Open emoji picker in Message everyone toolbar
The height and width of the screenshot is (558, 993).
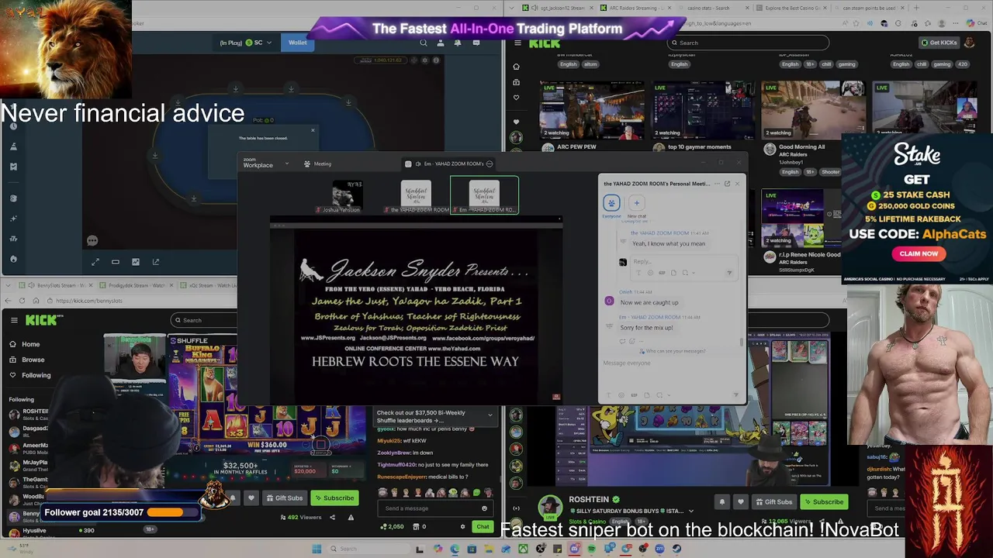point(622,395)
